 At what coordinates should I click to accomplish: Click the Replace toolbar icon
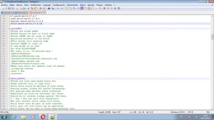52,8
